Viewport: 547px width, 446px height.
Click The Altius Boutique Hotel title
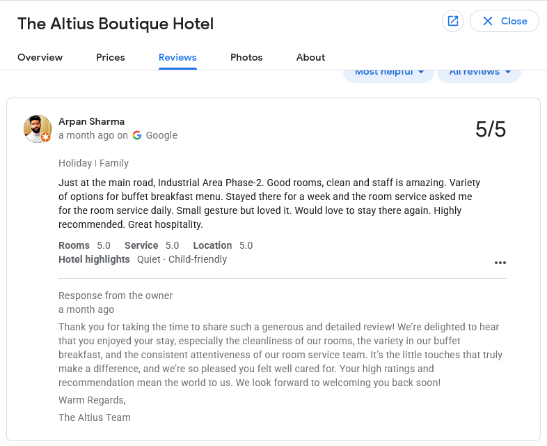pyautogui.click(x=116, y=24)
